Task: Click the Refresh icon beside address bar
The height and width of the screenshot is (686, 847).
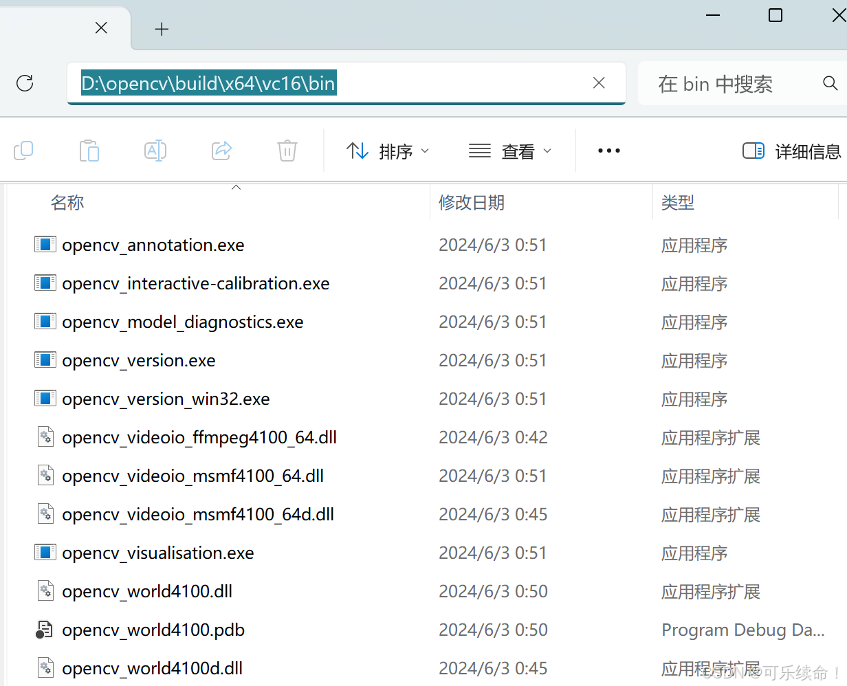Action: coord(25,83)
